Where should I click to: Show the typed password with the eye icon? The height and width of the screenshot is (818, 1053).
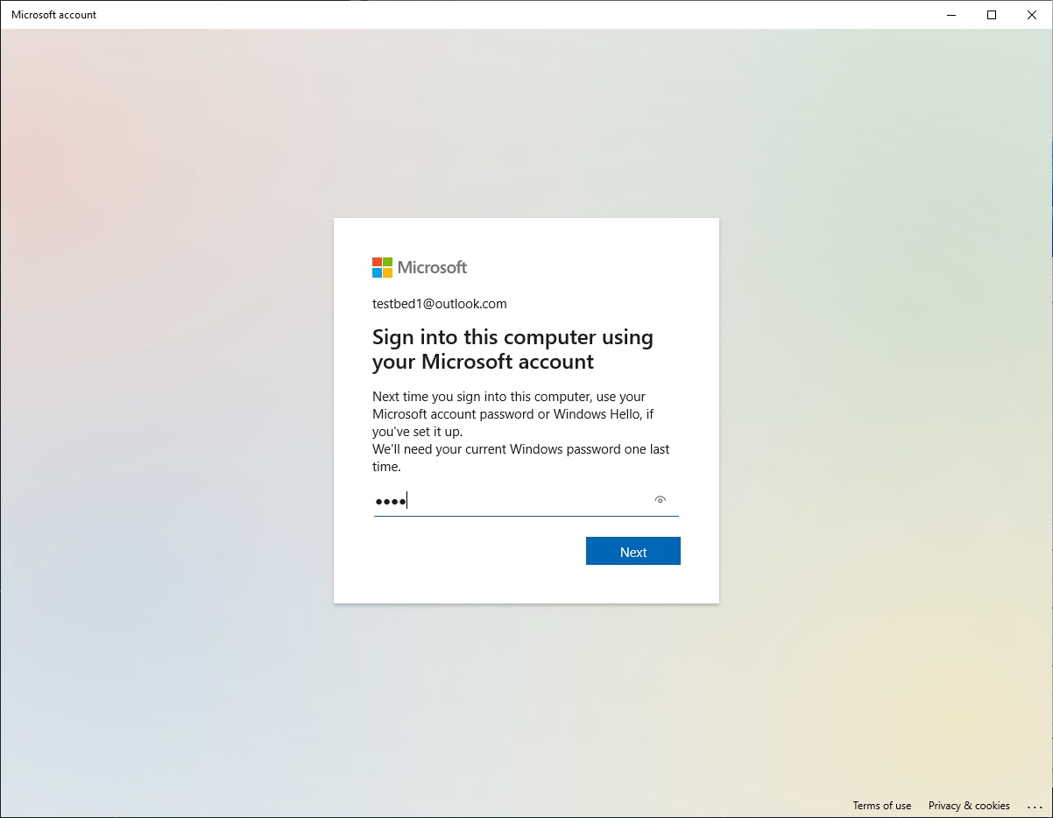point(660,500)
